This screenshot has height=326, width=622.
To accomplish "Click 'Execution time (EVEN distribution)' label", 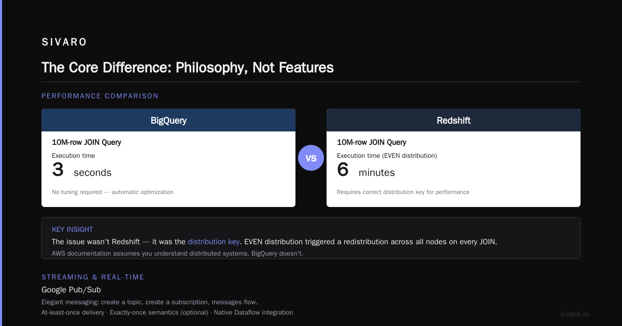I will click(x=387, y=155).
